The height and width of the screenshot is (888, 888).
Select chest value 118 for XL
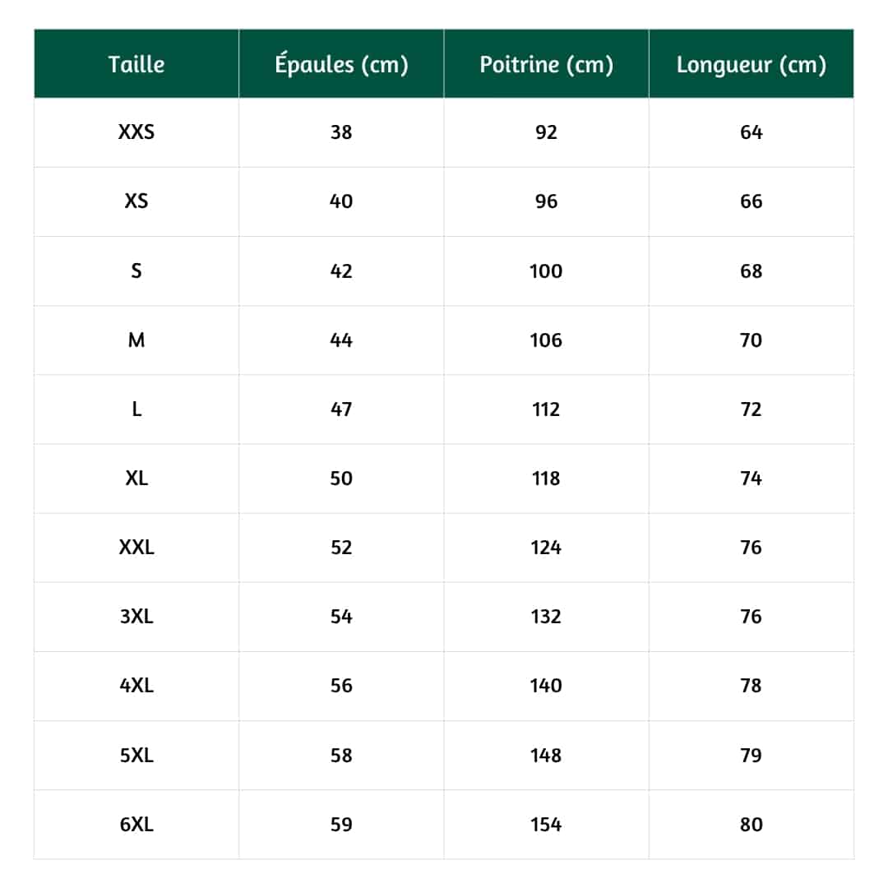pyautogui.click(x=546, y=479)
